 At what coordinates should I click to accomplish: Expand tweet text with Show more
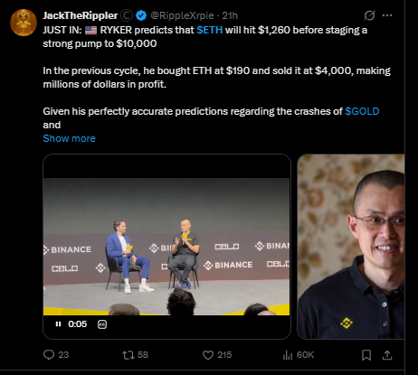point(69,138)
